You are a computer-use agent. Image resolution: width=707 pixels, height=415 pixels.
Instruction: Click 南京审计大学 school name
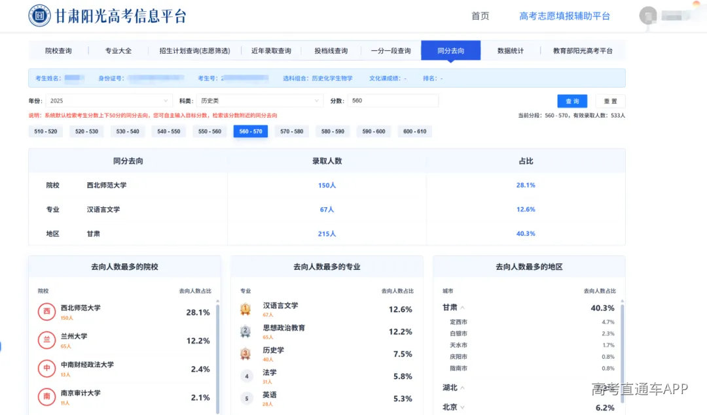coord(81,393)
